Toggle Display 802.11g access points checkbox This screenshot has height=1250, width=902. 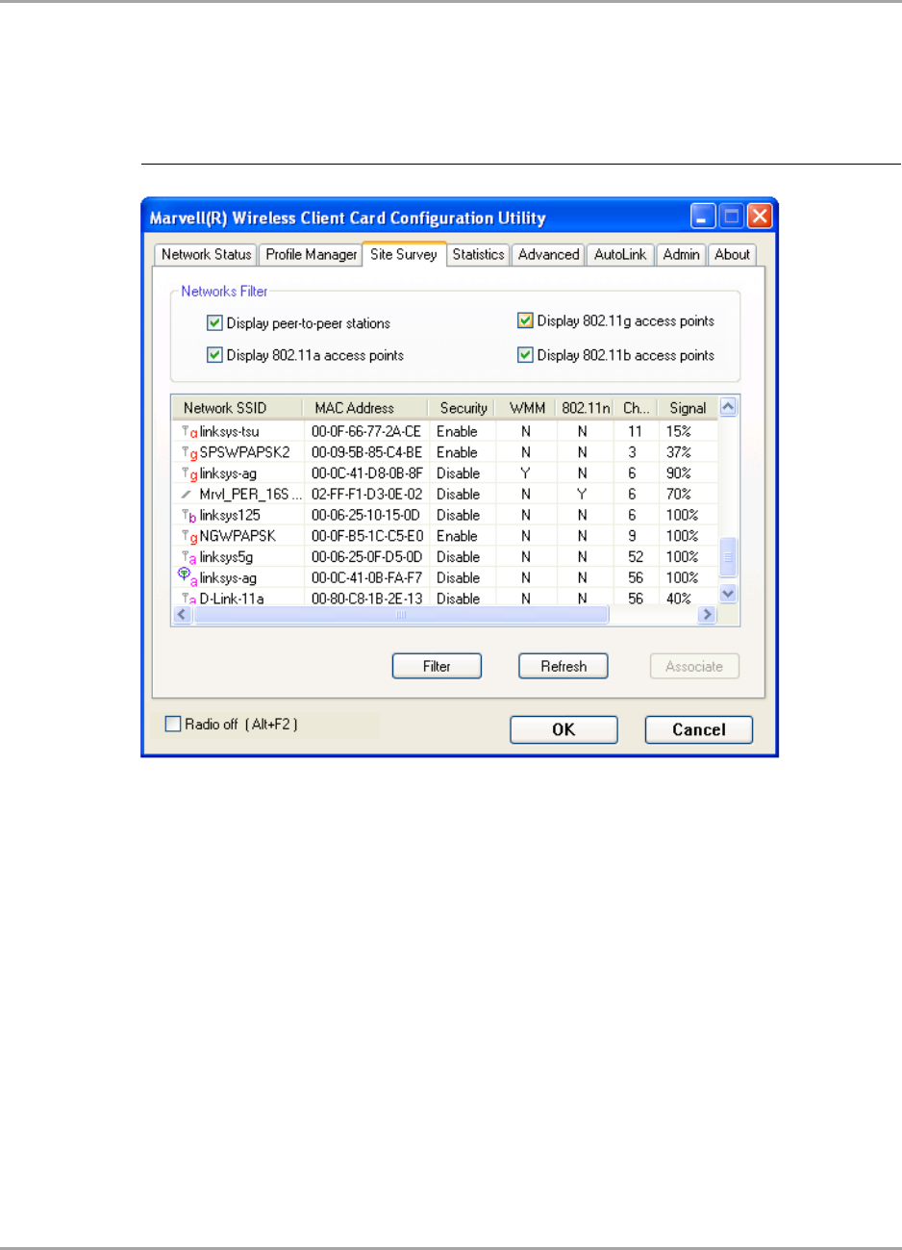click(525, 320)
